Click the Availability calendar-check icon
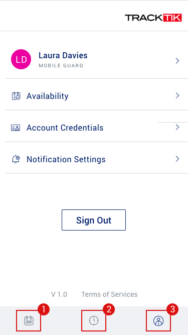 16,96
